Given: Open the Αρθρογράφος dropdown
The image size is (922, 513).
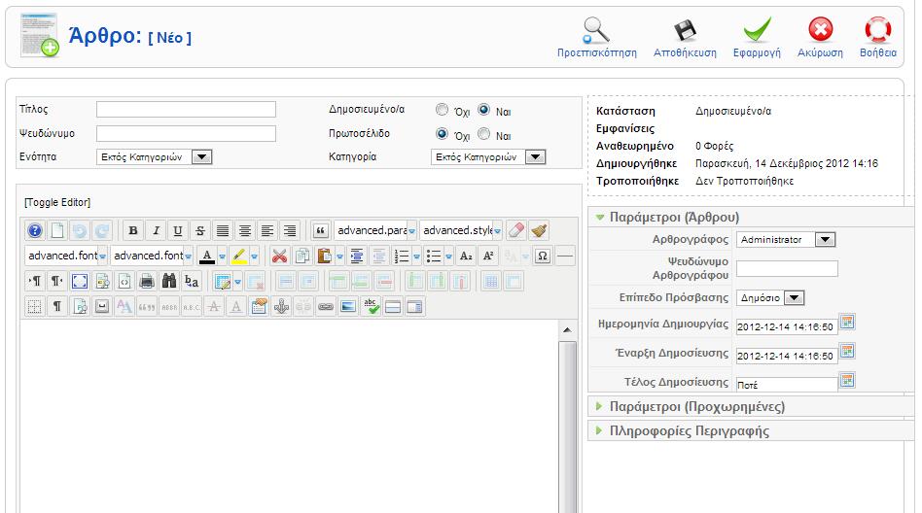Looking at the screenshot, I should 786,240.
